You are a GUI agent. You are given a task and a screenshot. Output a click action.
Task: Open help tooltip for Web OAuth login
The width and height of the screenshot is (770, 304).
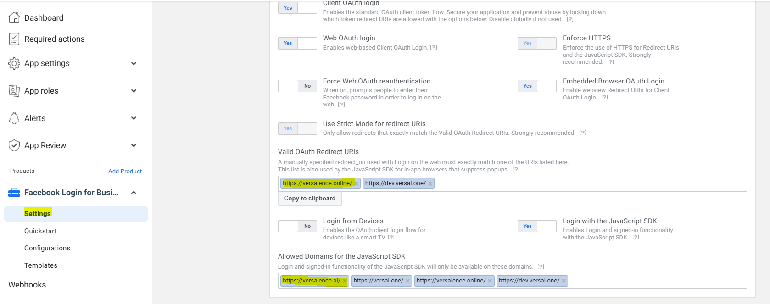434,47
